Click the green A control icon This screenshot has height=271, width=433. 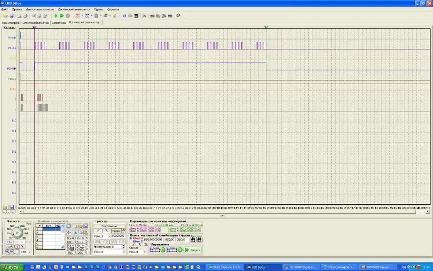click(x=180, y=250)
